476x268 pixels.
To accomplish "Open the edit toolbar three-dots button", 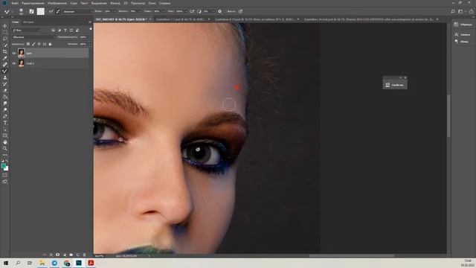I will (5, 155).
